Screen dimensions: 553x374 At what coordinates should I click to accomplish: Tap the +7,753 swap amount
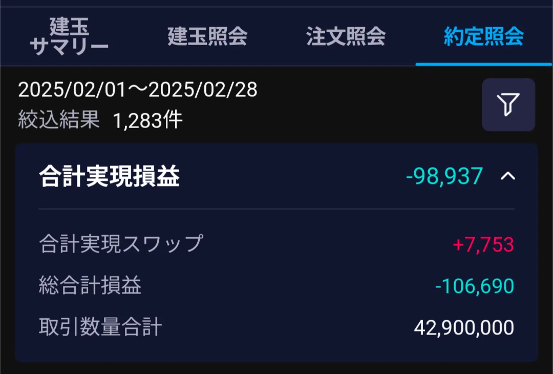(483, 244)
